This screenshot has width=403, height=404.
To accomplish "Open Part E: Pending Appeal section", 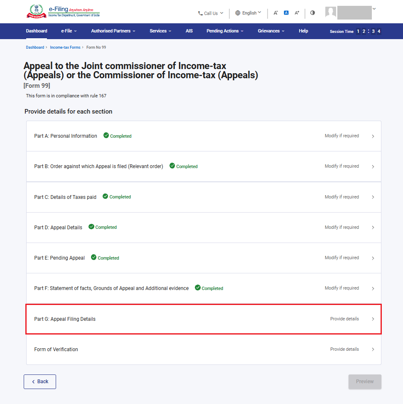I will click(x=204, y=258).
